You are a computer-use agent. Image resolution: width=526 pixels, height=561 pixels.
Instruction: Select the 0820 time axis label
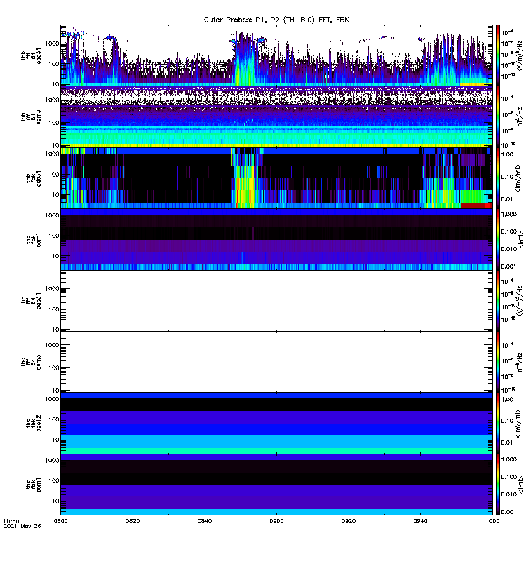click(x=133, y=521)
